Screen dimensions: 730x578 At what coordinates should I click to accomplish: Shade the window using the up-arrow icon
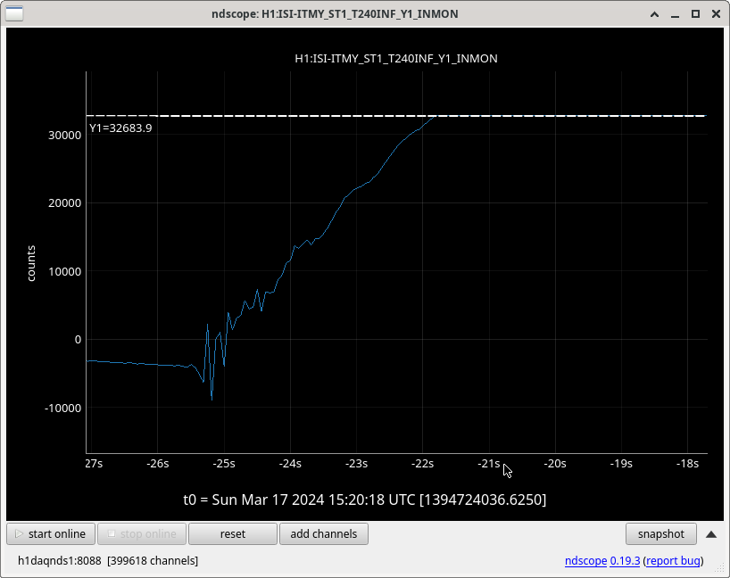point(656,14)
